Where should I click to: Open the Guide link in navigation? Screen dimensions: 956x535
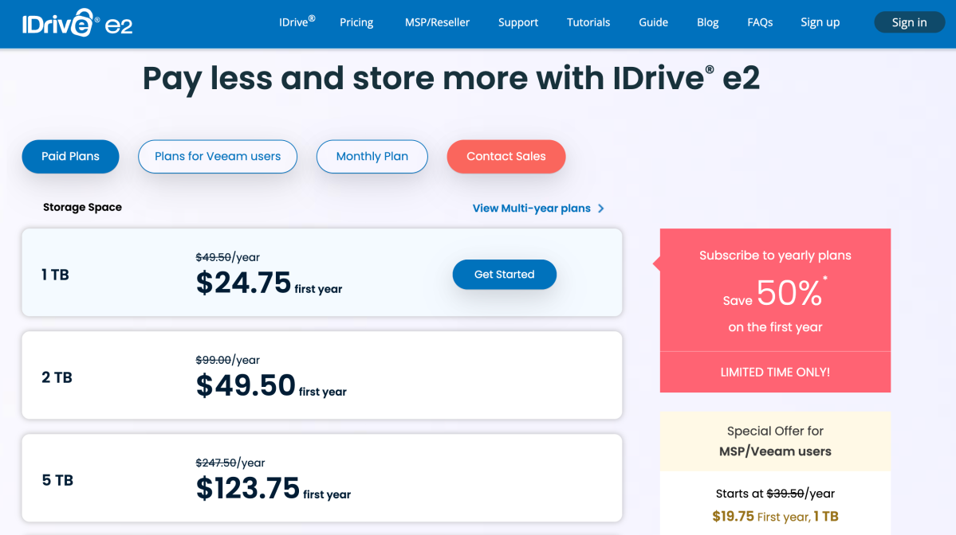point(654,22)
